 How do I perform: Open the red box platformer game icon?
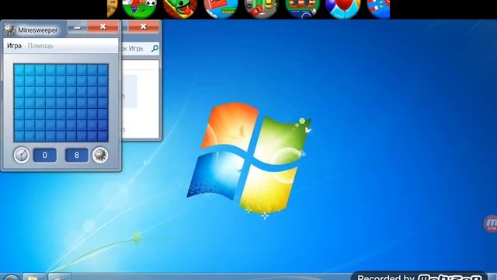(x=221, y=8)
